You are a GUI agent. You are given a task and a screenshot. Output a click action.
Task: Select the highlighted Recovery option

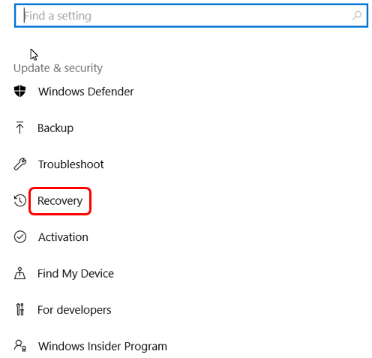click(x=60, y=201)
